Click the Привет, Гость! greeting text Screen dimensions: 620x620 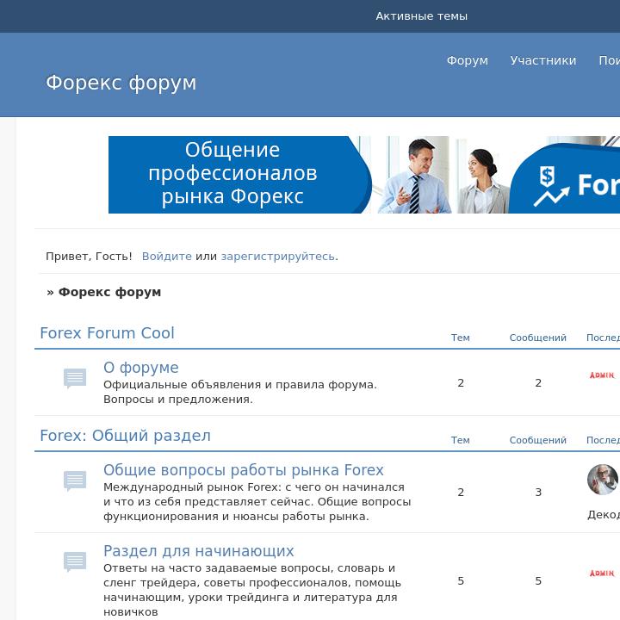[89, 257]
